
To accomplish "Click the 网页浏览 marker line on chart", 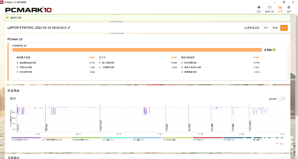I will point(46,118).
